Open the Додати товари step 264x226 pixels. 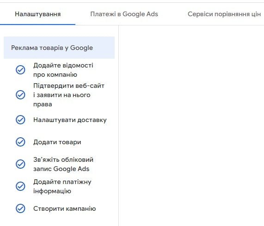[x=57, y=142]
